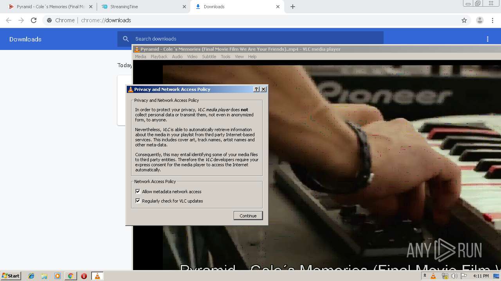Screen dimensions: 501x281
Task: Open volume speaker tray icon
Action: coord(454,276)
